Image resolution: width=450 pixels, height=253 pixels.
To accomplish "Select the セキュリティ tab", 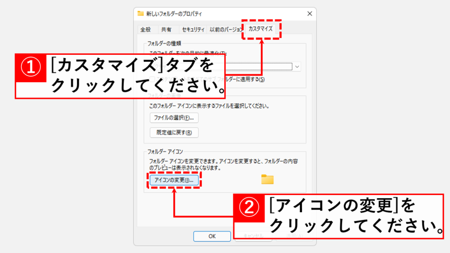I will (x=193, y=29).
